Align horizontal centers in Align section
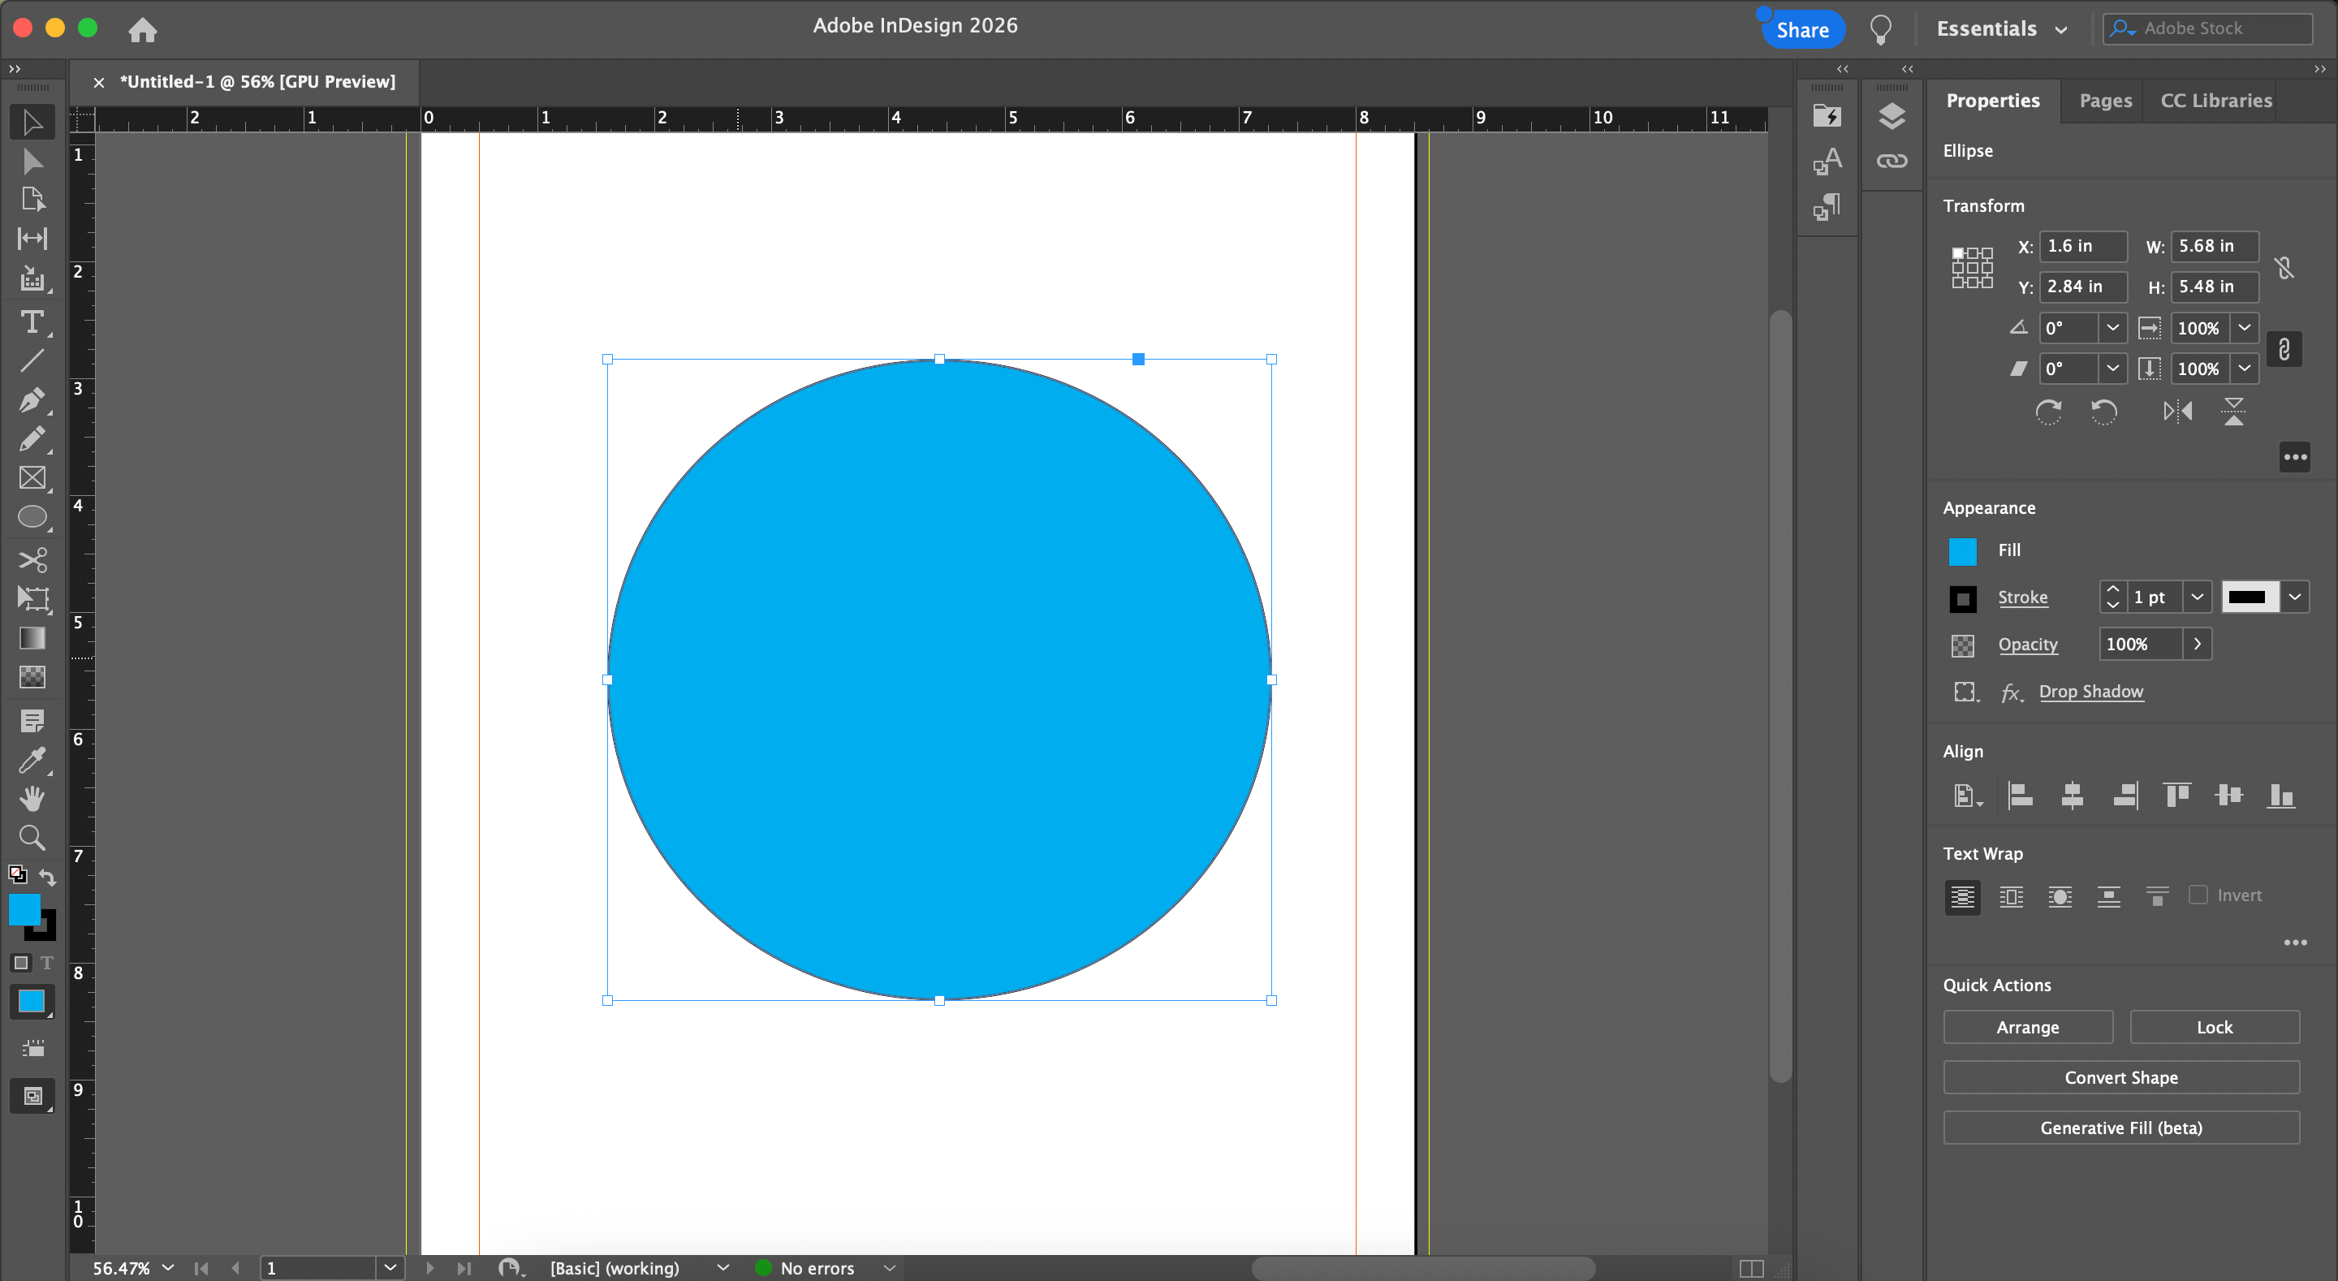This screenshot has height=1281, width=2338. coord(2072,796)
